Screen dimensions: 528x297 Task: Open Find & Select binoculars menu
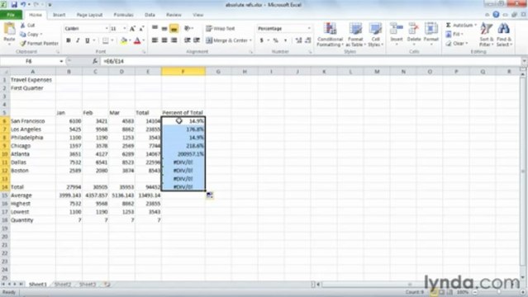(x=504, y=35)
